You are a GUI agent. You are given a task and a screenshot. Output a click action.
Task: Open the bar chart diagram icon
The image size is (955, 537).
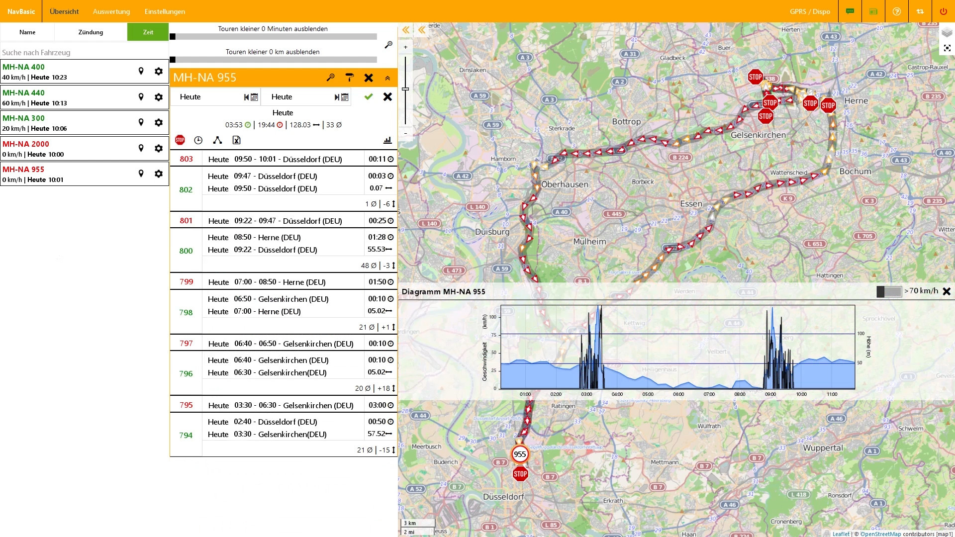coord(387,140)
